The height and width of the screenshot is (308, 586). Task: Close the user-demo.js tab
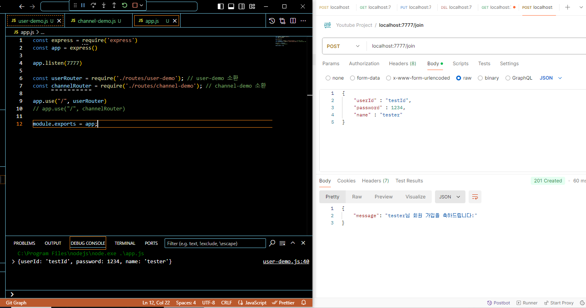(59, 21)
